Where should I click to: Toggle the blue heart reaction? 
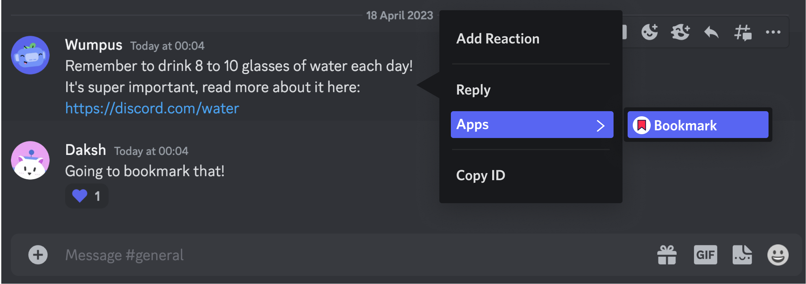(x=86, y=196)
